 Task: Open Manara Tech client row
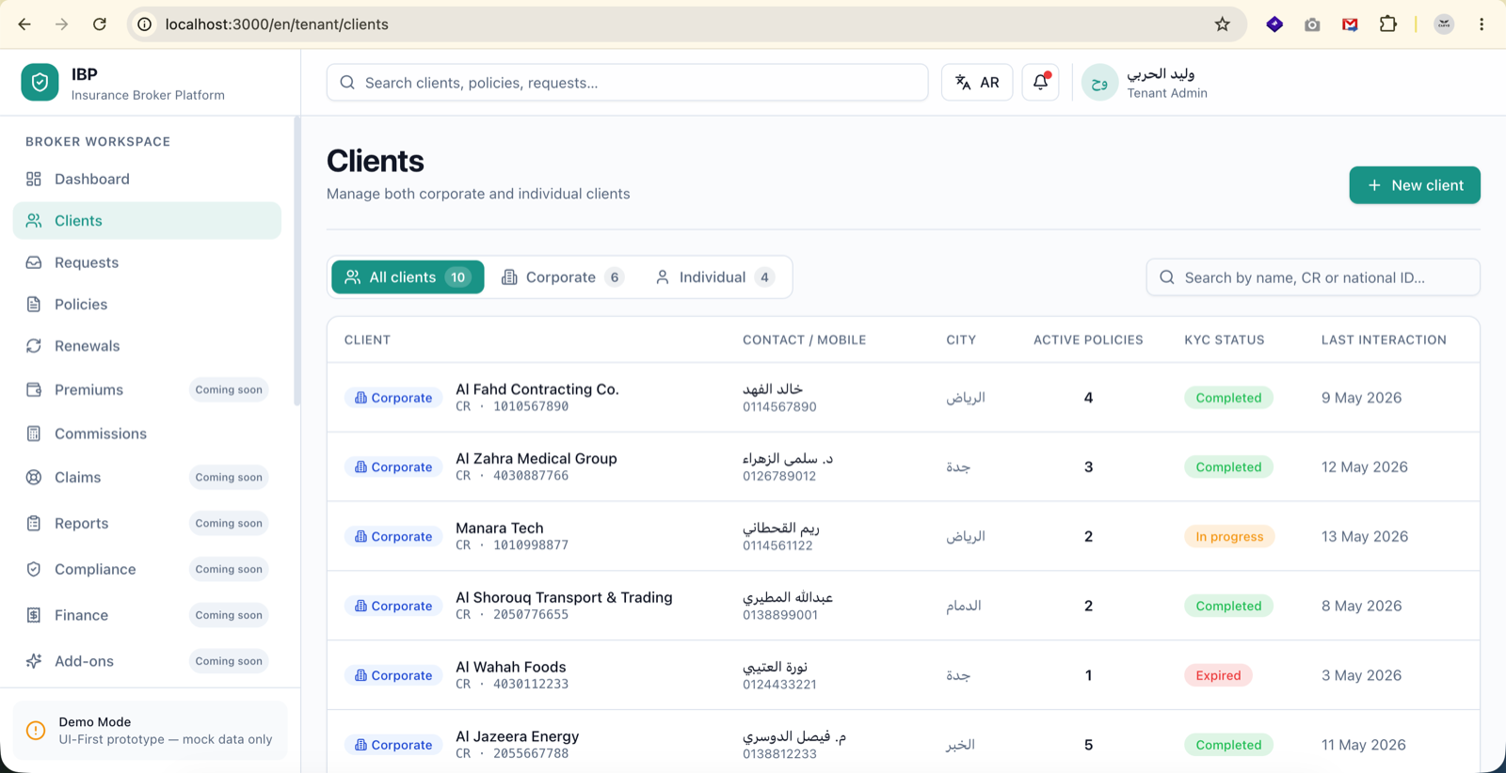click(903, 536)
